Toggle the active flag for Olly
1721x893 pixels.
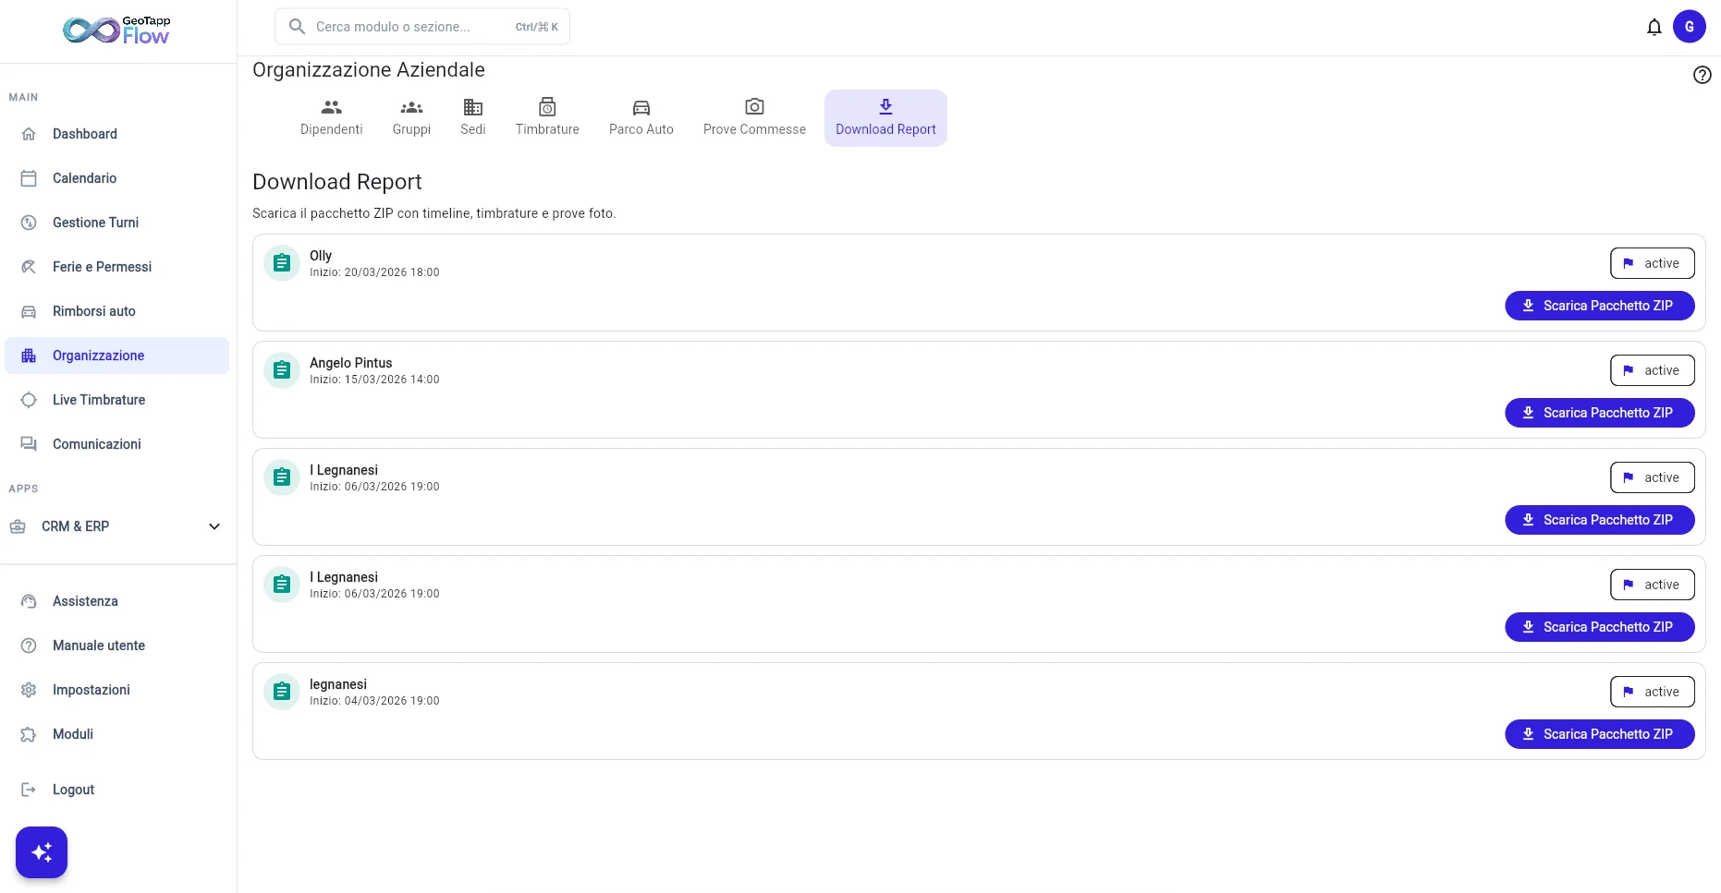coord(1652,263)
